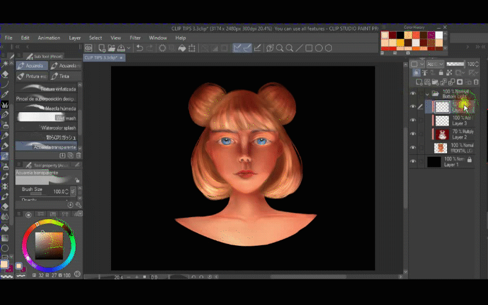Toggle visibility of Layer 1
This screenshot has height=305, width=488.
click(x=413, y=162)
